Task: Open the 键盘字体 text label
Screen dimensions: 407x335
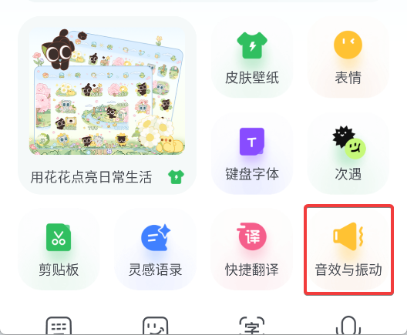Action: (x=252, y=174)
